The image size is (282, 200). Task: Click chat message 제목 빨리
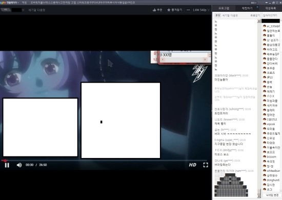tap(220, 124)
